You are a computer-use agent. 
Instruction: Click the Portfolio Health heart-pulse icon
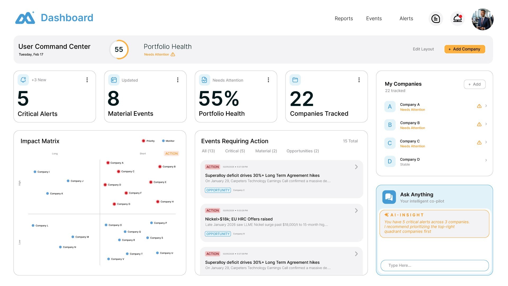click(x=204, y=79)
